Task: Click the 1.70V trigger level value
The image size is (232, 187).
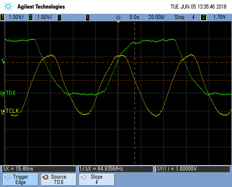Action: (219, 17)
